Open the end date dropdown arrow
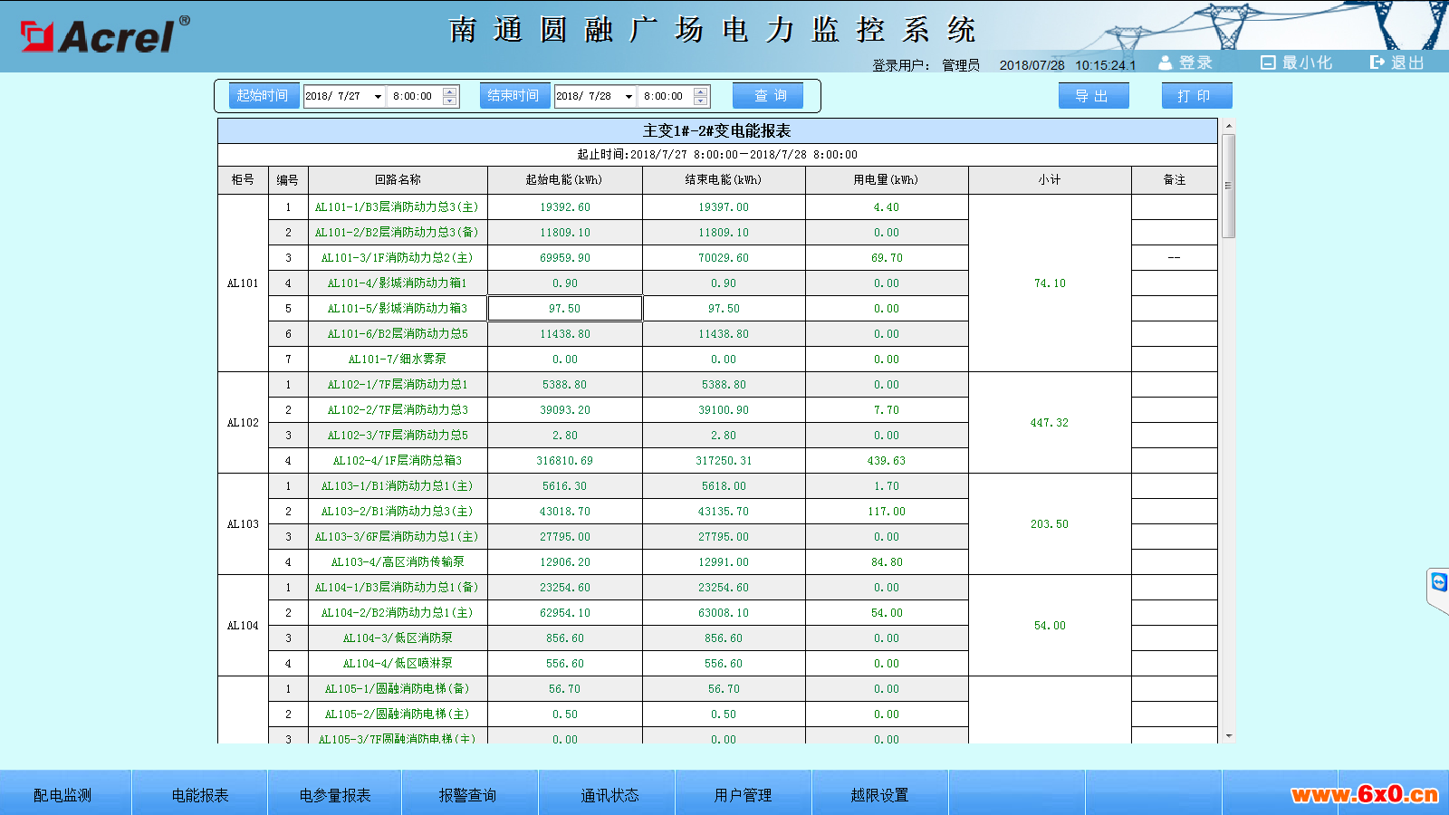Viewport: 1449px width, 815px height. (629, 96)
